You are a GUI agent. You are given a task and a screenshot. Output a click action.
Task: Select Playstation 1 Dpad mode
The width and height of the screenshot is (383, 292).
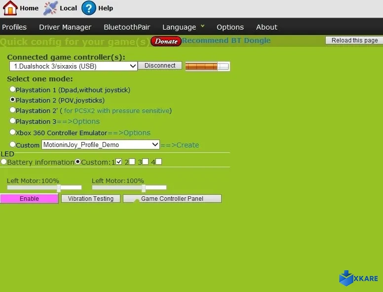click(13, 90)
